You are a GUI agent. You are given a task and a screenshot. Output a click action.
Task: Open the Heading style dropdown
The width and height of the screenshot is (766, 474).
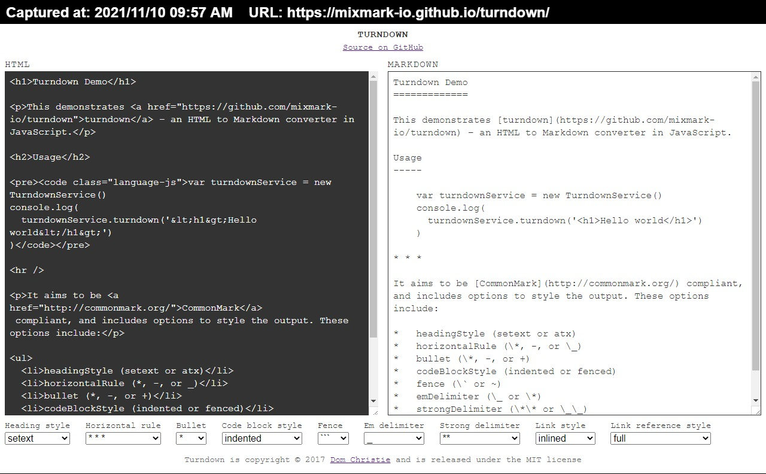(x=38, y=438)
